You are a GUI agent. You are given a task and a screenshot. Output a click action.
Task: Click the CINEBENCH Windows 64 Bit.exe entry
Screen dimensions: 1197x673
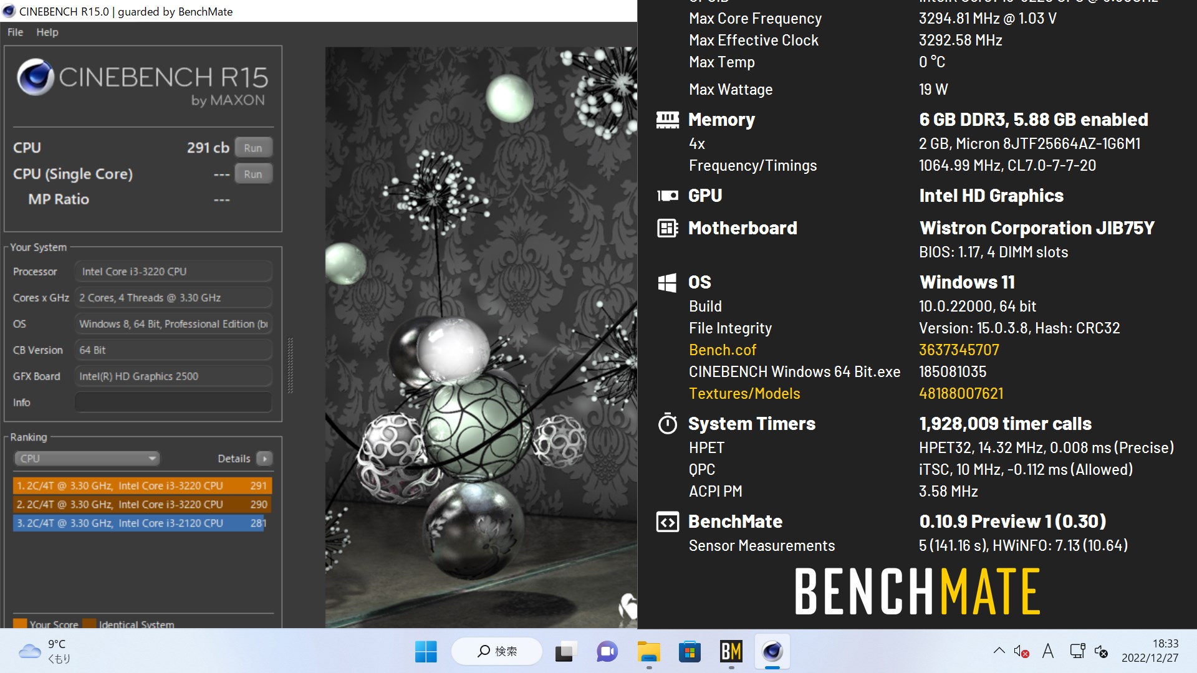tap(795, 372)
